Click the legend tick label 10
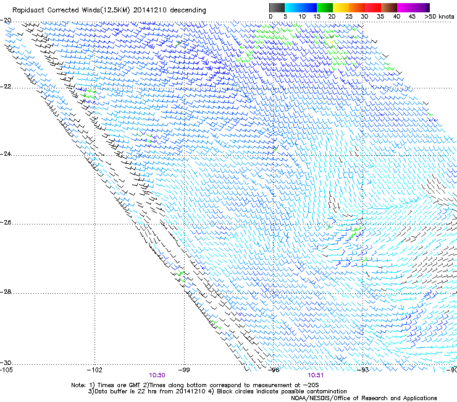Viewport: 457px width, 402px height. tap(302, 17)
